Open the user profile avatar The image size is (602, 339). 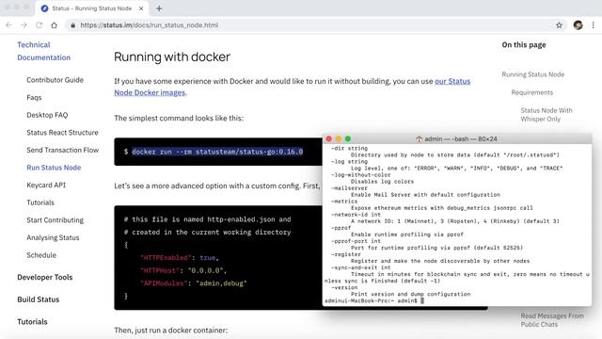(x=578, y=25)
